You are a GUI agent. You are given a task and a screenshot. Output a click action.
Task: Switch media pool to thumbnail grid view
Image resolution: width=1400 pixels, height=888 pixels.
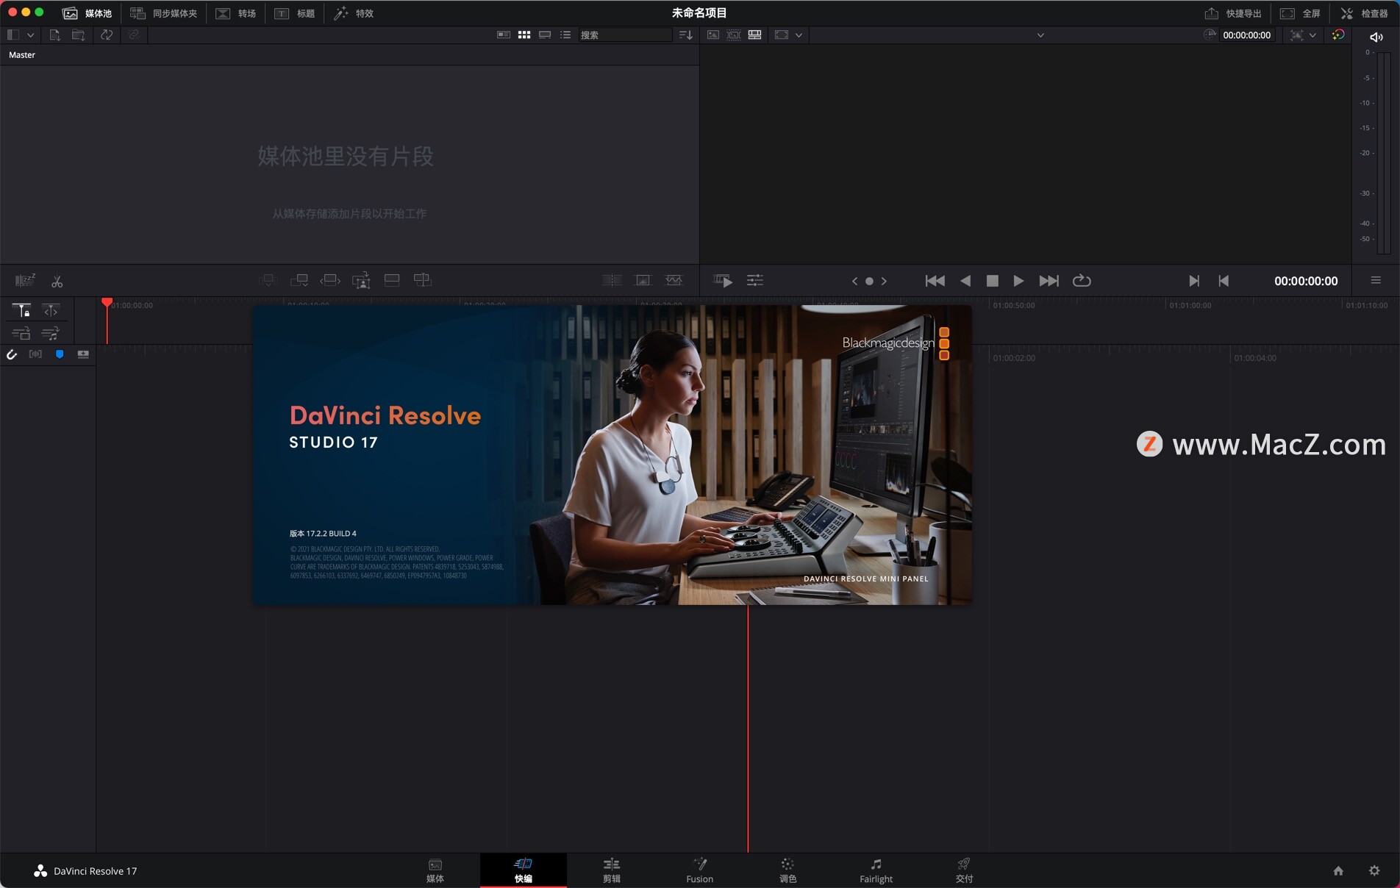524,35
